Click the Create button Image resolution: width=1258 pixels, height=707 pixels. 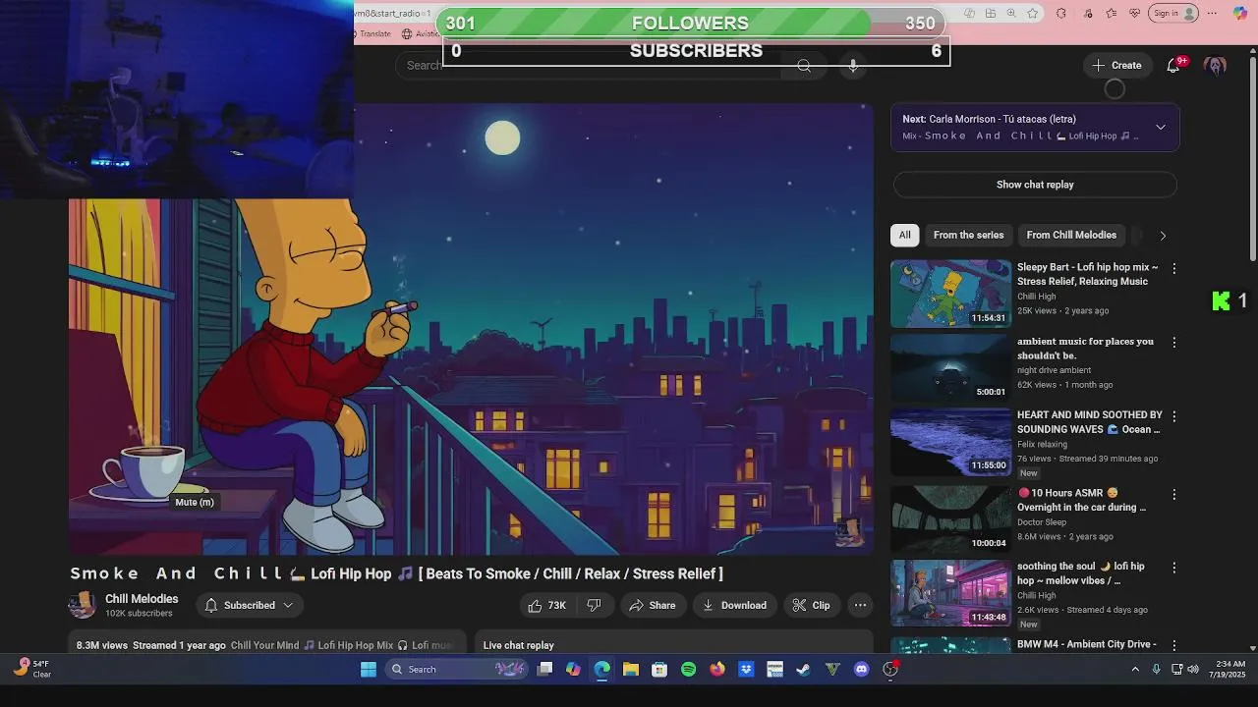(x=1116, y=66)
